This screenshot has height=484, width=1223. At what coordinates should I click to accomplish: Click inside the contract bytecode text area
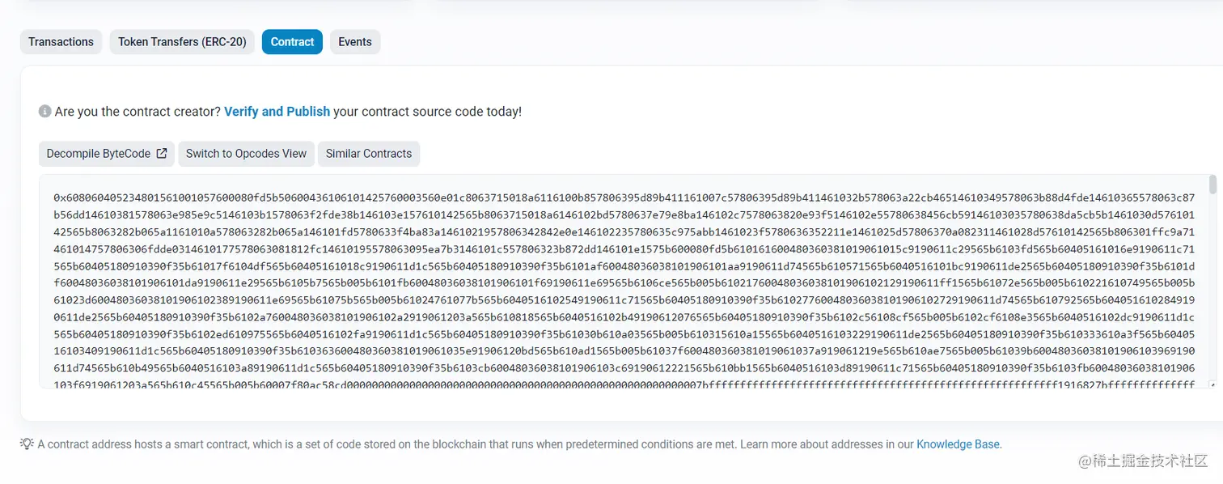(623, 281)
